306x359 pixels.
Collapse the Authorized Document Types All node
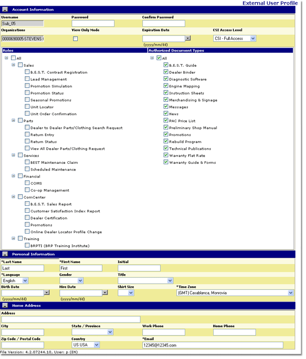(x=152, y=58)
